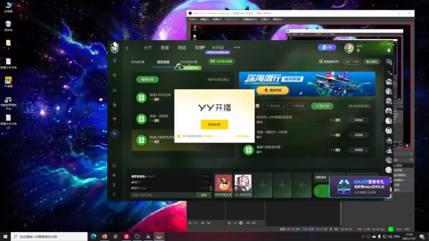Open the 大厅 tab
The width and height of the screenshot is (429, 241).
coord(147,48)
